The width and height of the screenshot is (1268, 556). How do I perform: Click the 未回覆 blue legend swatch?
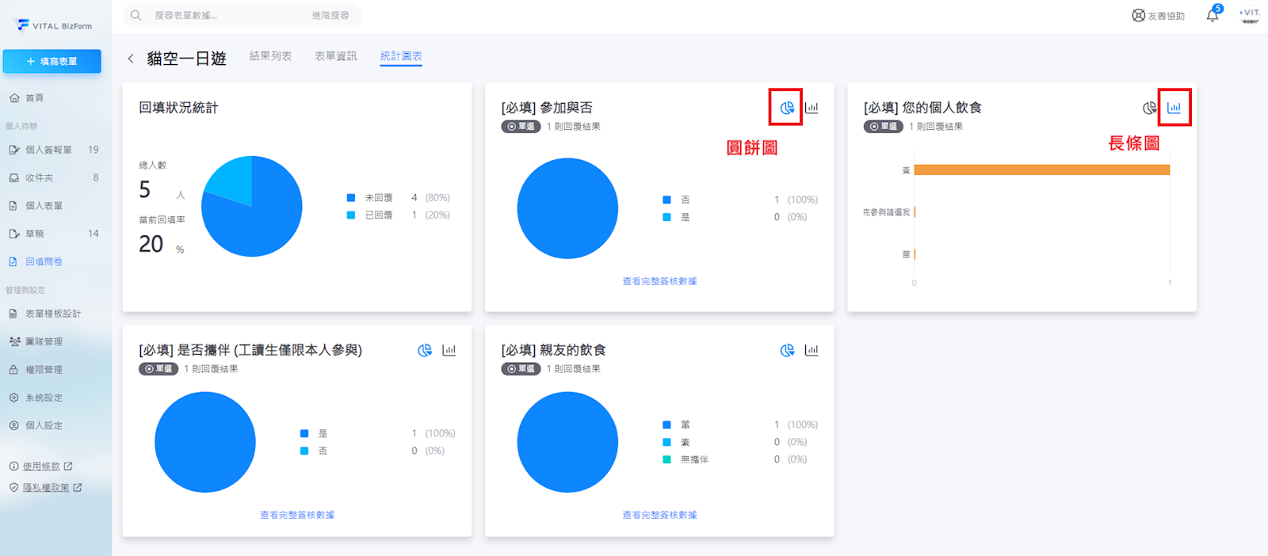(x=351, y=198)
